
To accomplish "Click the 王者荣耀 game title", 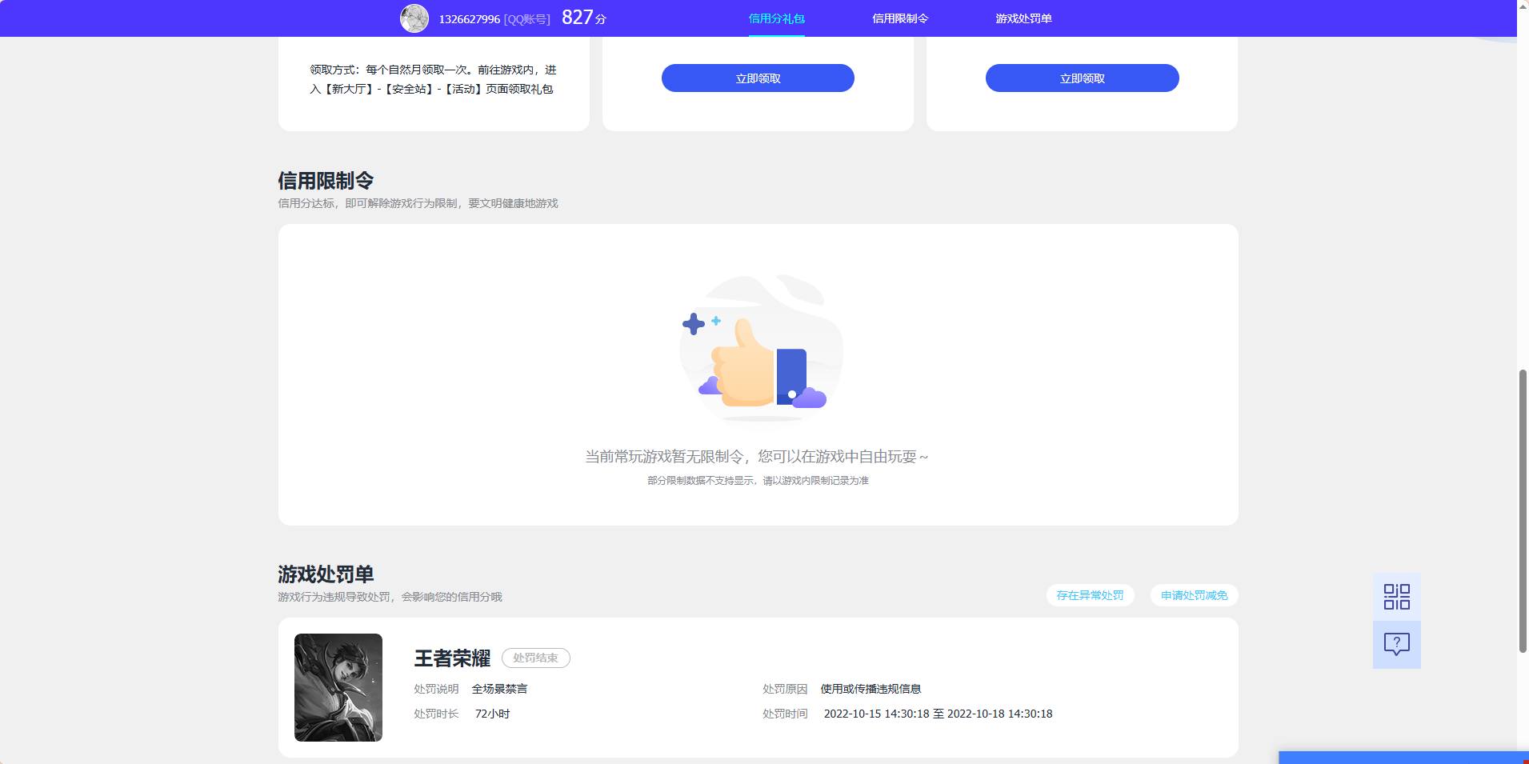I will point(452,658).
